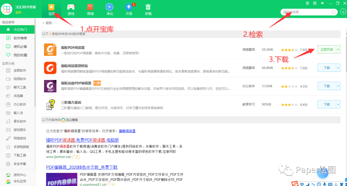Expand download options for 福昕高级PDF编辑器
Screen dimensions: 347x186
[x=338, y=86]
